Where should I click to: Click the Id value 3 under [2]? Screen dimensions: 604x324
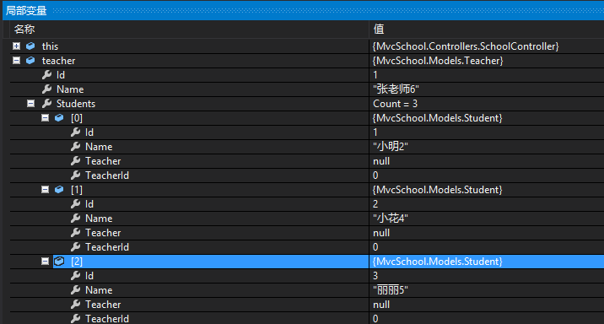375,275
